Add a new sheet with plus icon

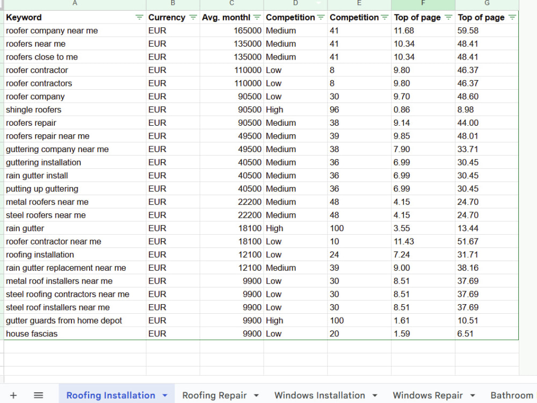tap(13, 395)
